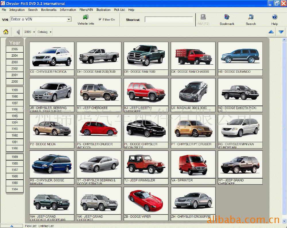Expand pick list arrow in status bar

click(x=12, y=226)
